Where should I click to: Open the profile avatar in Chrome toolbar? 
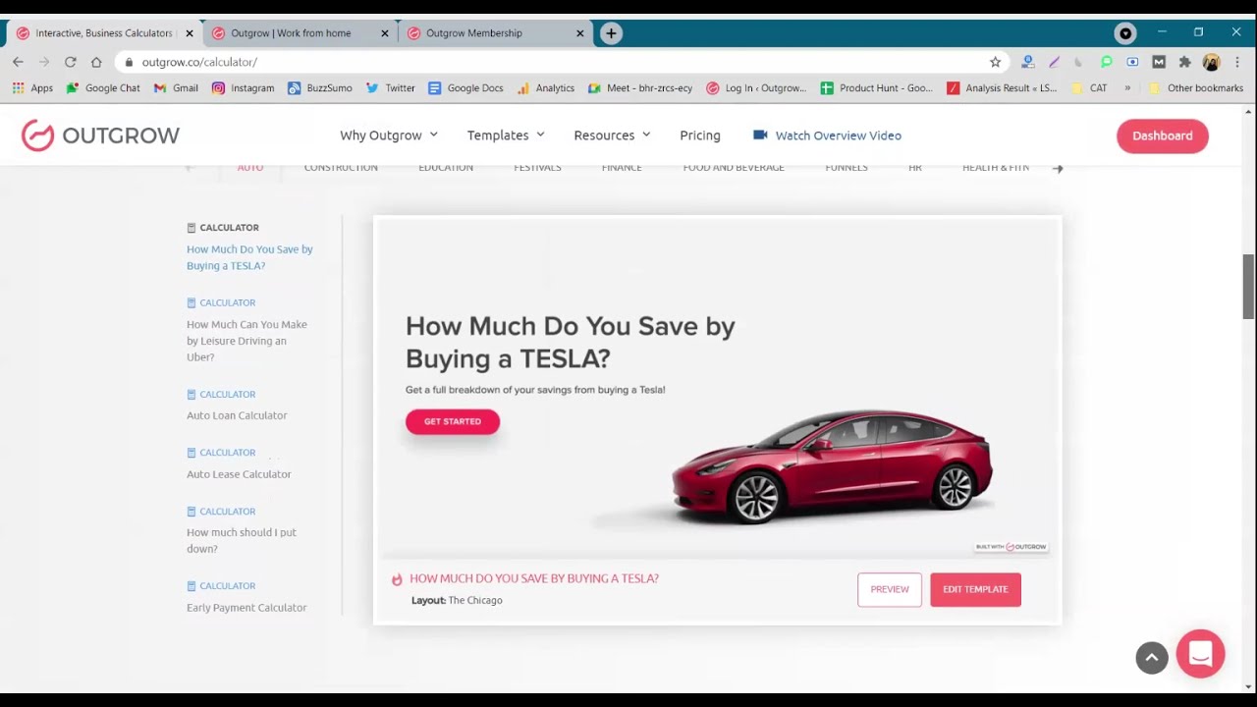(x=1211, y=62)
